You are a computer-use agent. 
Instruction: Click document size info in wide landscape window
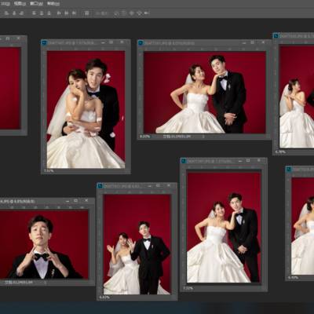177,137
